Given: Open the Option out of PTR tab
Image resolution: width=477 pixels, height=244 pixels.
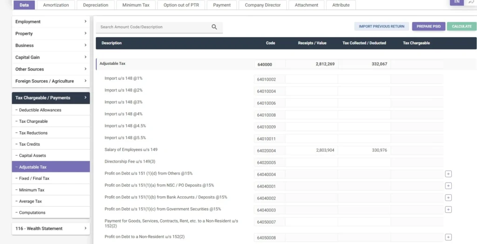Looking at the screenshot, I should 181,5.
